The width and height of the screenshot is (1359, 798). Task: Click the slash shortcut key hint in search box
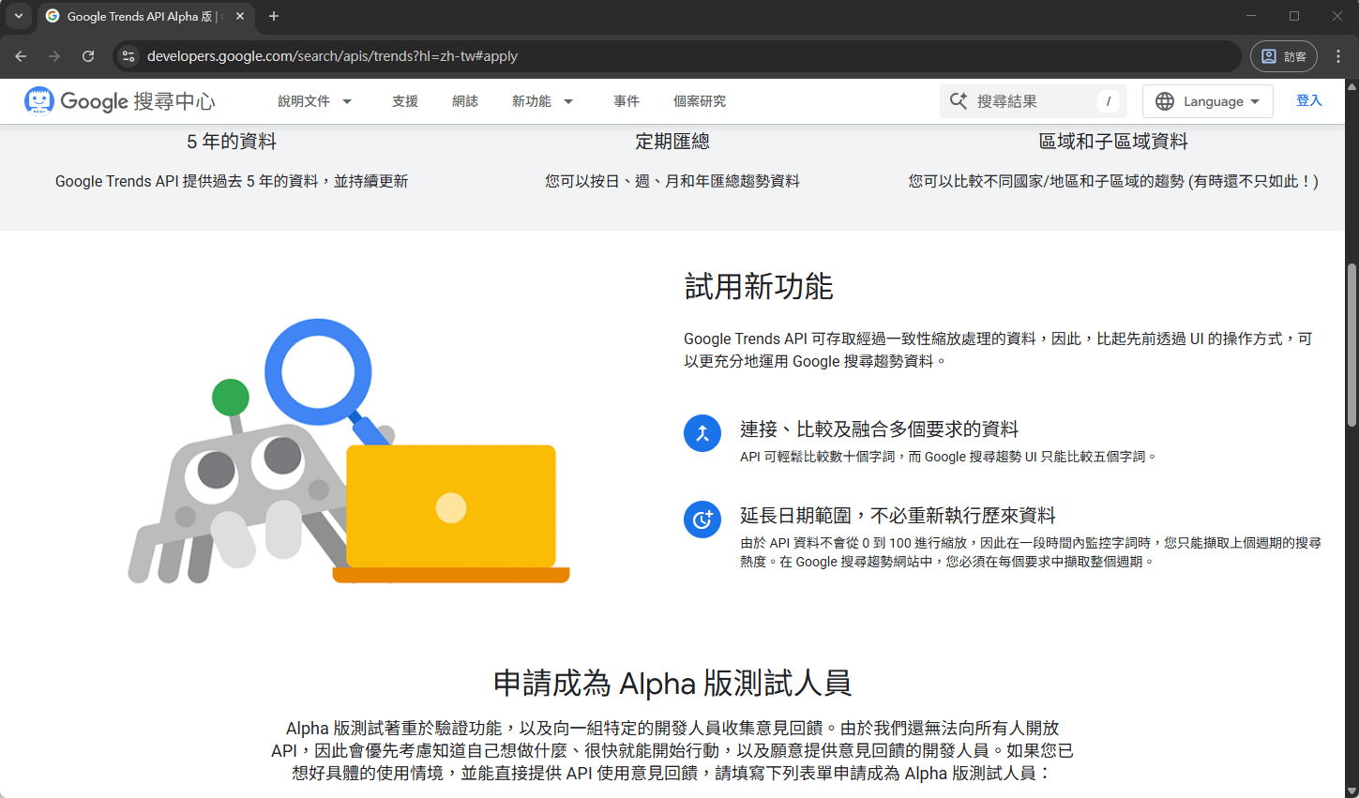point(1109,101)
